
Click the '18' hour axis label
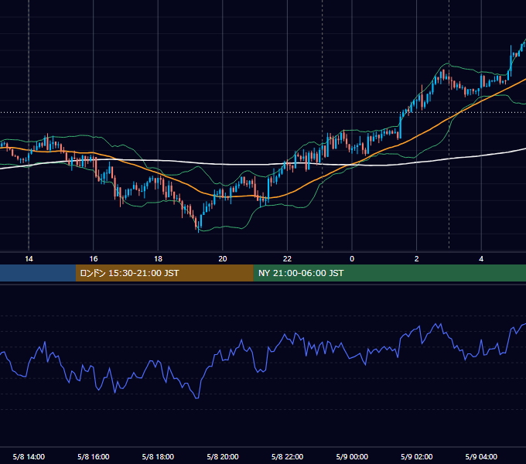click(x=158, y=259)
